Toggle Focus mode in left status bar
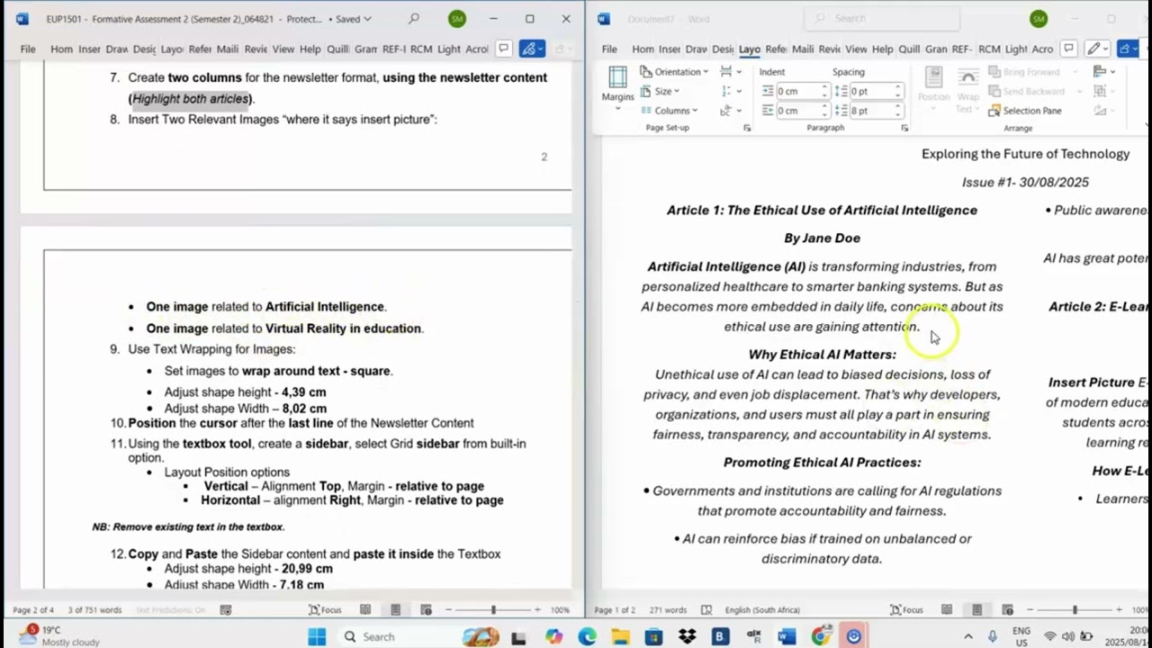Image resolution: width=1152 pixels, height=648 pixels. click(x=326, y=609)
